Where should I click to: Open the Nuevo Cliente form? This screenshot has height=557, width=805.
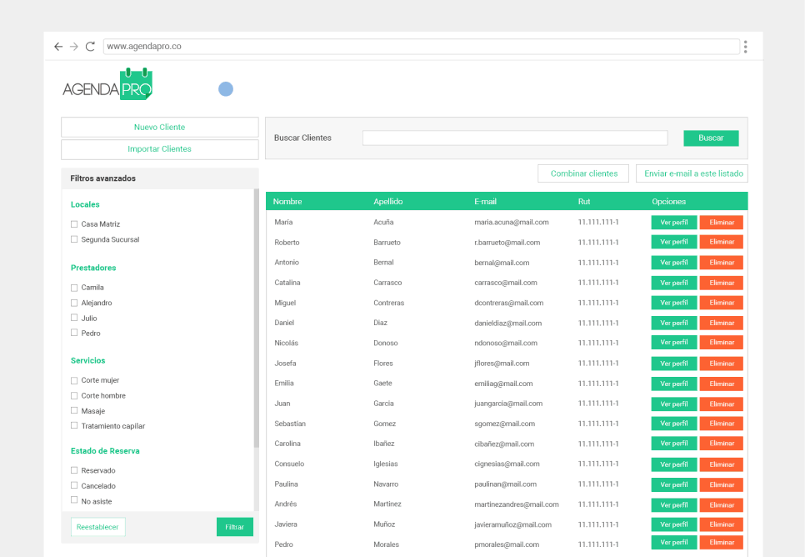160,127
